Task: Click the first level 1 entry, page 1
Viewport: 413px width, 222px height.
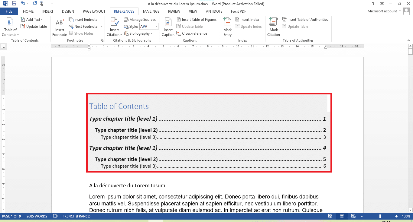Action: 207,119
